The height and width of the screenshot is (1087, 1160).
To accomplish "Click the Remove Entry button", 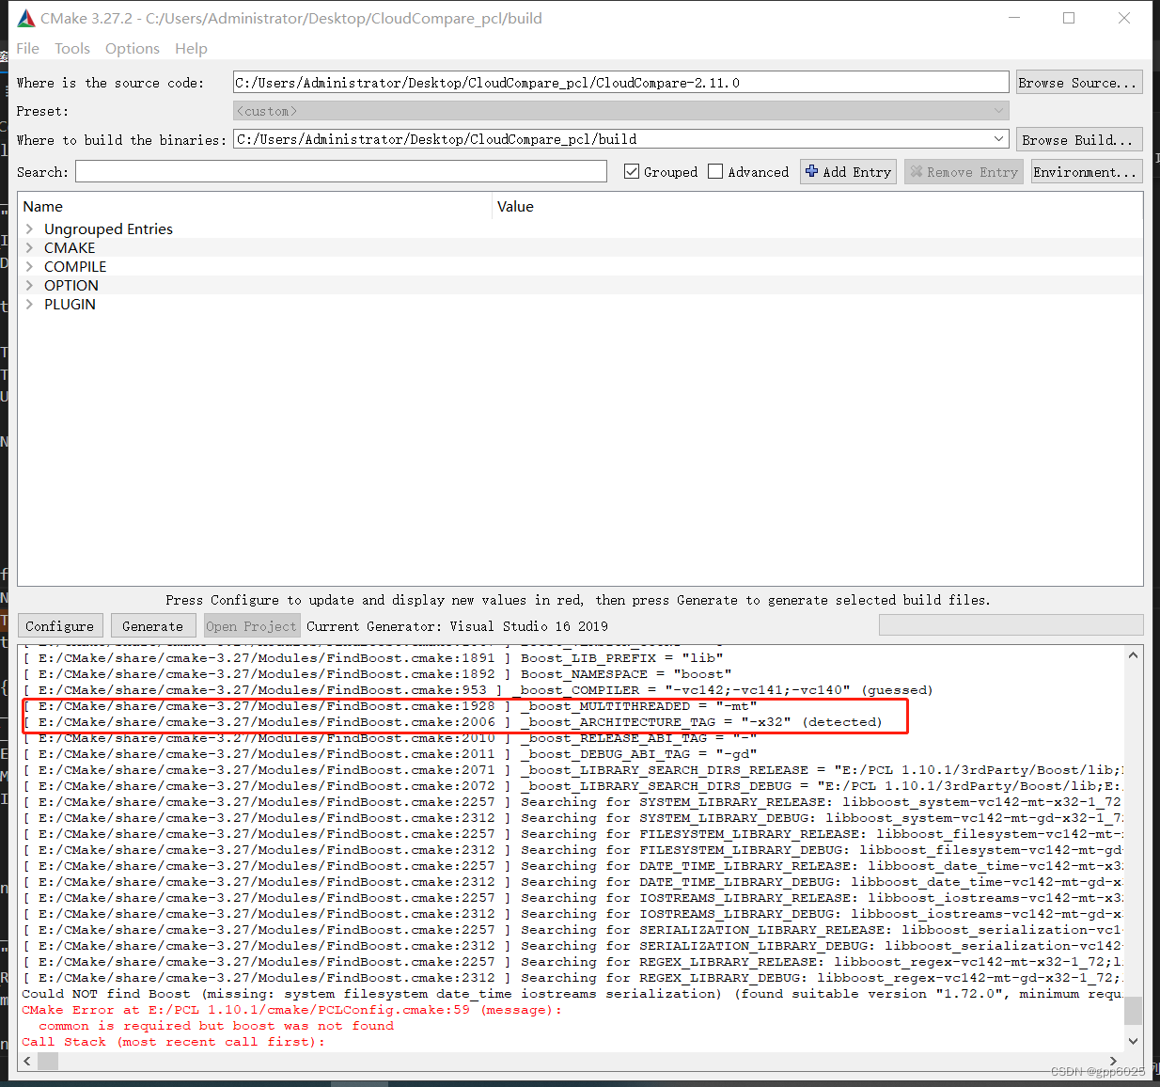I will coord(965,171).
